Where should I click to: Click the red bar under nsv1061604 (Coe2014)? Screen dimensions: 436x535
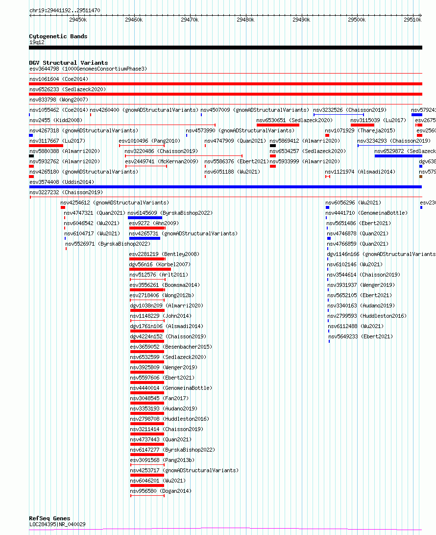(225, 83)
